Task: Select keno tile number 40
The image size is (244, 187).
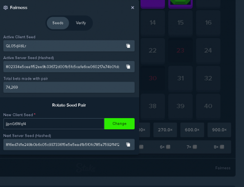Action: 208,106
